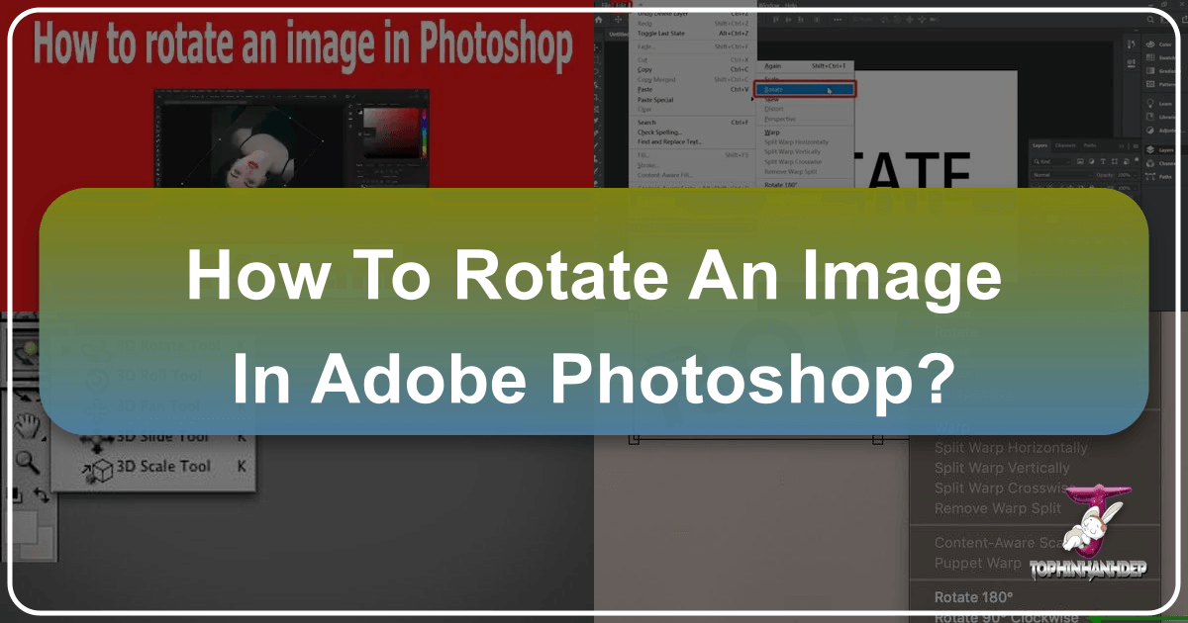Select the Hand tool in toolbar
The width and height of the screenshot is (1188, 623).
(x=27, y=426)
